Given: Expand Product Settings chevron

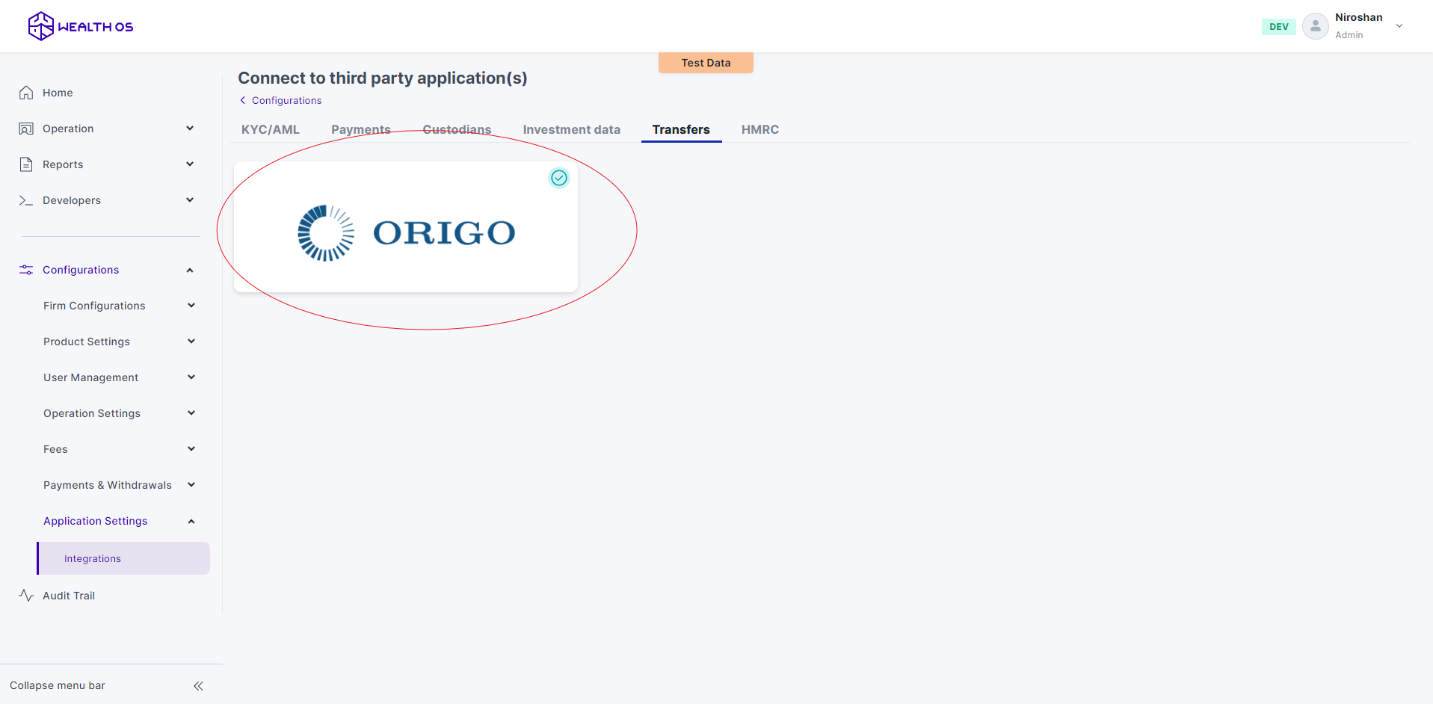Looking at the screenshot, I should pos(191,342).
